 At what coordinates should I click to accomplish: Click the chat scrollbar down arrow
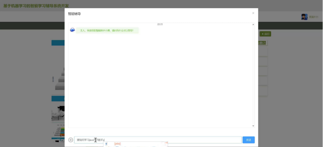click(253, 126)
